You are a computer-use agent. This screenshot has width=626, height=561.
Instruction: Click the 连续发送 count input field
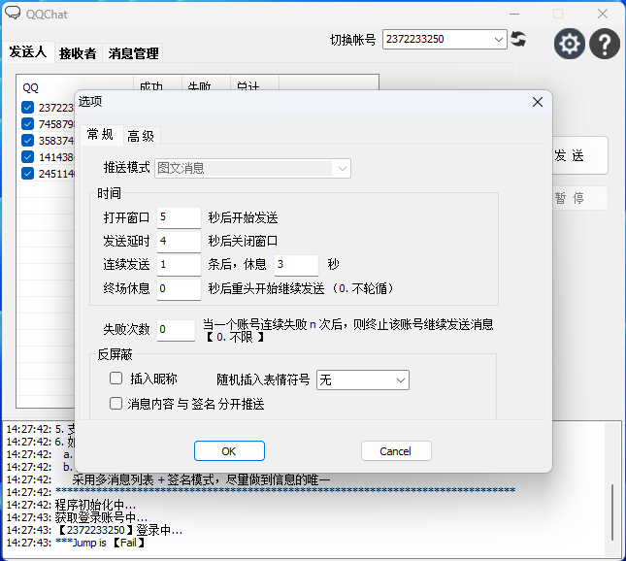coord(179,265)
